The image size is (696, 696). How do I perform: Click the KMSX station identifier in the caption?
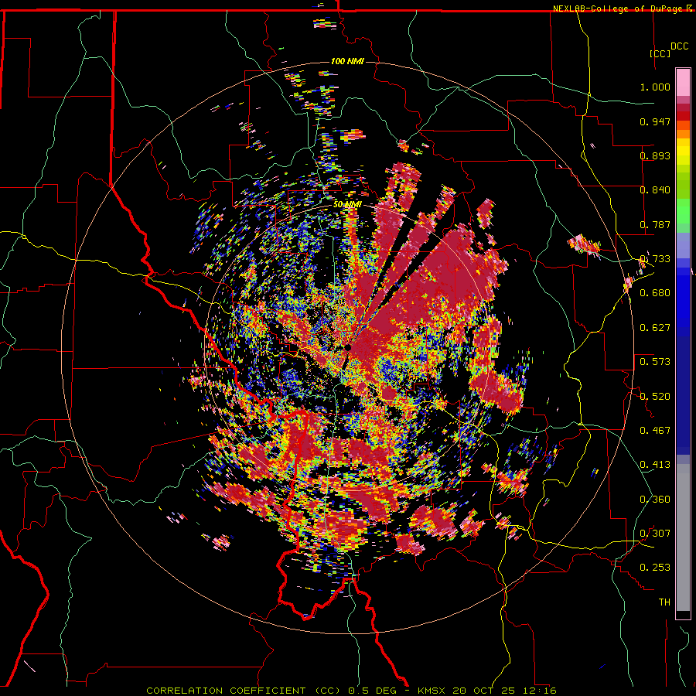pyautogui.click(x=432, y=691)
